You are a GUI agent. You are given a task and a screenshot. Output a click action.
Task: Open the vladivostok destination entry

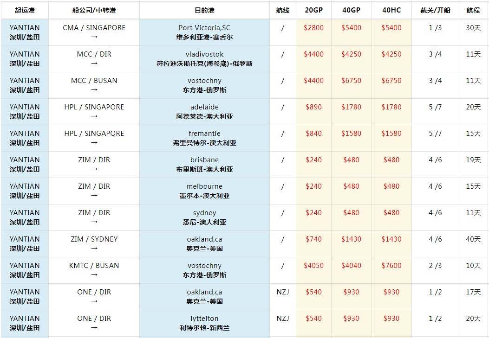pyautogui.click(x=204, y=54)
